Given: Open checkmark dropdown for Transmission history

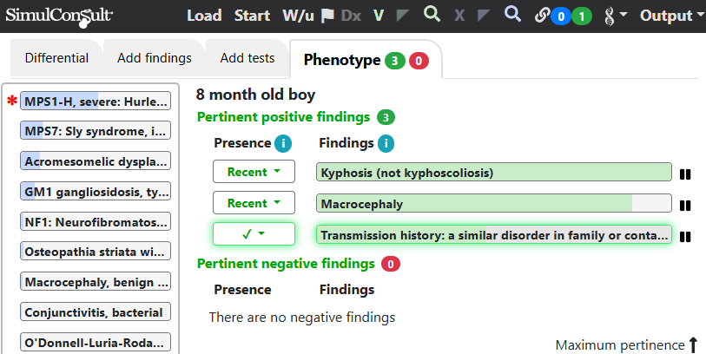Looking at the screenshot, I should (x=254, y=234).
